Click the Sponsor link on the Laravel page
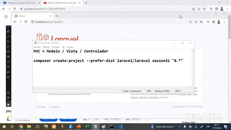 pyautogui.click(x=55, y=107)
